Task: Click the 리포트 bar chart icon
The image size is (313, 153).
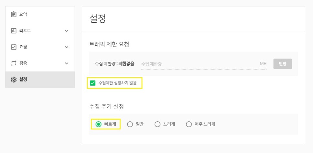Action: [x=14, y=31]
